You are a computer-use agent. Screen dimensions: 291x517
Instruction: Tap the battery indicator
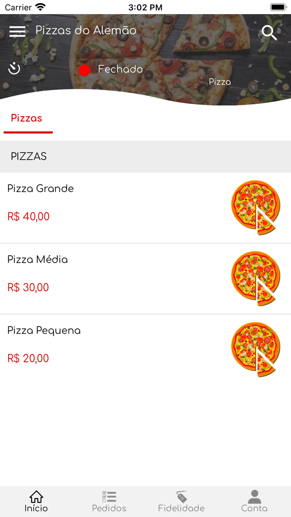[277, 7]
